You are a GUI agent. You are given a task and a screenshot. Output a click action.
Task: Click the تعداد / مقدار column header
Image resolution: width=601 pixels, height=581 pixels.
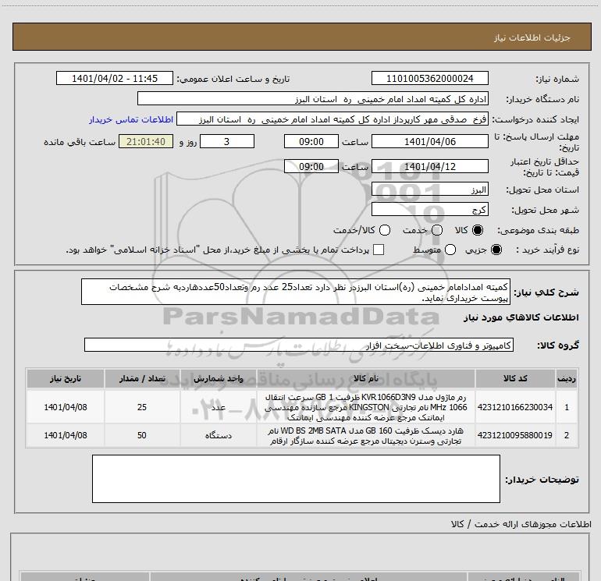coord(142,378)
